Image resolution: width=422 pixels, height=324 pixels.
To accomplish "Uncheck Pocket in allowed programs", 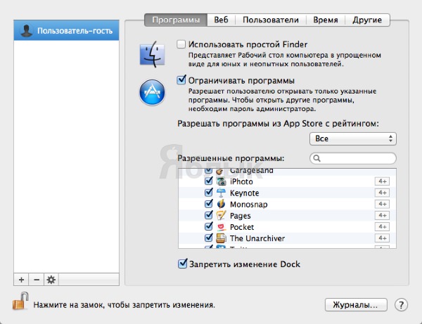I will [x=209, y=226].
